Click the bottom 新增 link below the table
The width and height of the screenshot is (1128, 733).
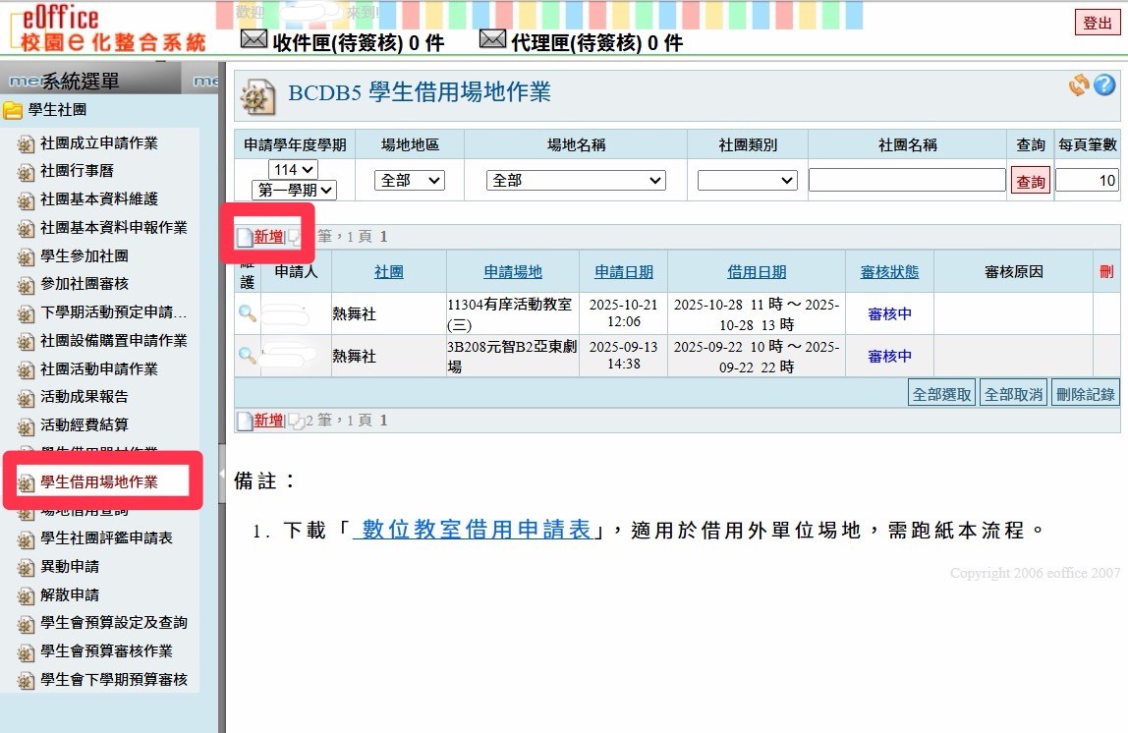(268, 421)
